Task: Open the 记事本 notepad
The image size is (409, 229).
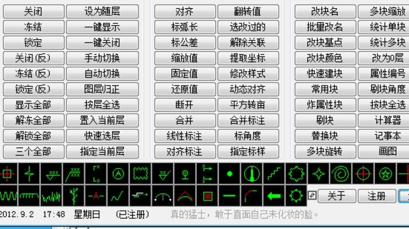Action: click(x=384, y=136)
